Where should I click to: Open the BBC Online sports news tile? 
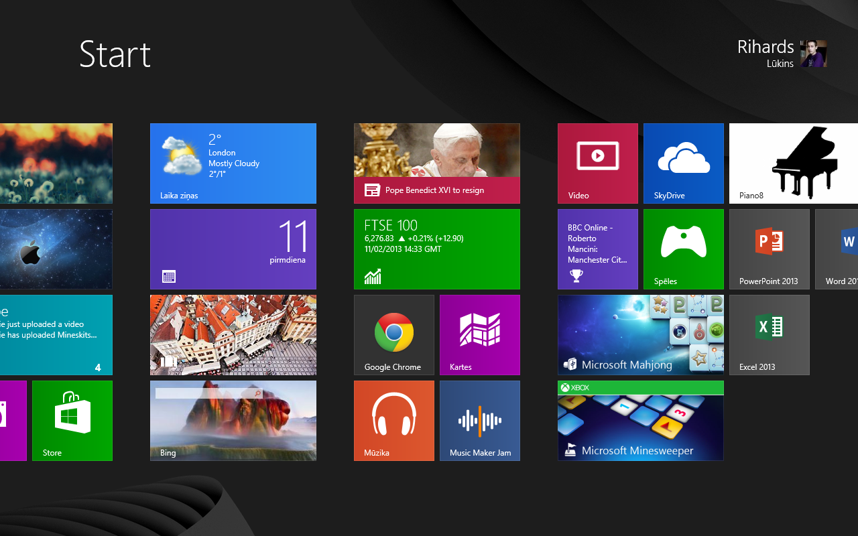point(598,249)
